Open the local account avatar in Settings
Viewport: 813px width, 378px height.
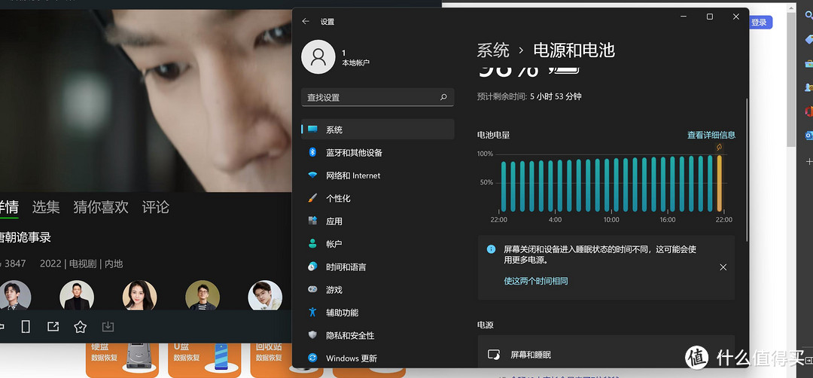pos(318,56)
